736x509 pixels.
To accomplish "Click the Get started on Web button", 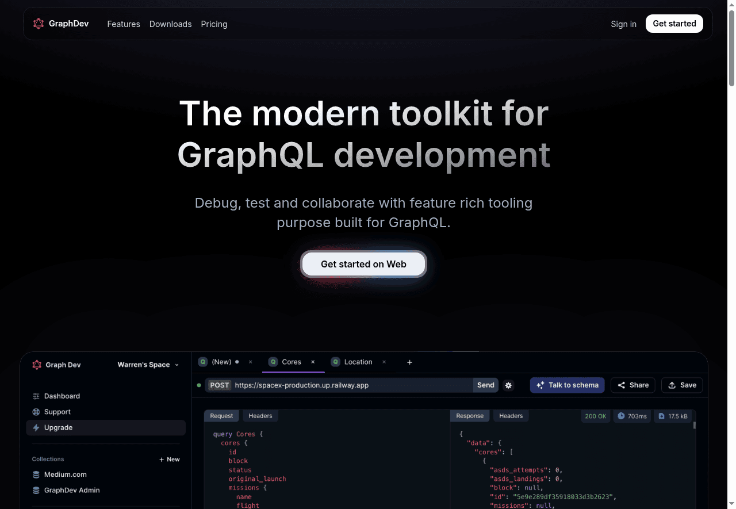I will (363, 264).
